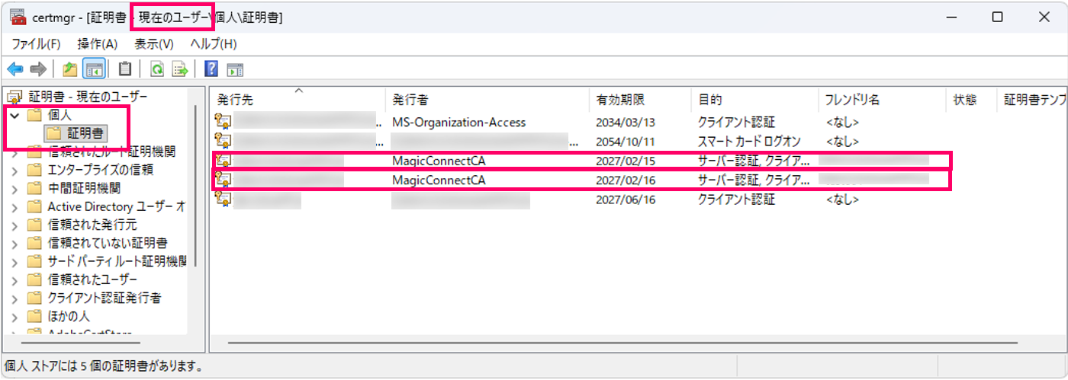Viewport: 1068px width, 380px height.
Task: Click the blue Back arrow toolbar icon
Action: tap(15, 70)
